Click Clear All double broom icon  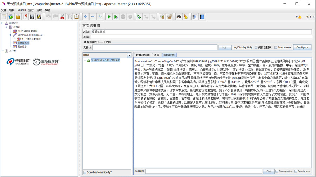170,17
